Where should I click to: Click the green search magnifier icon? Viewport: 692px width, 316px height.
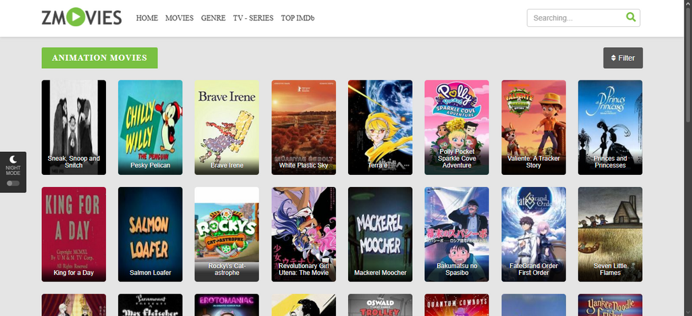(631, 18)
